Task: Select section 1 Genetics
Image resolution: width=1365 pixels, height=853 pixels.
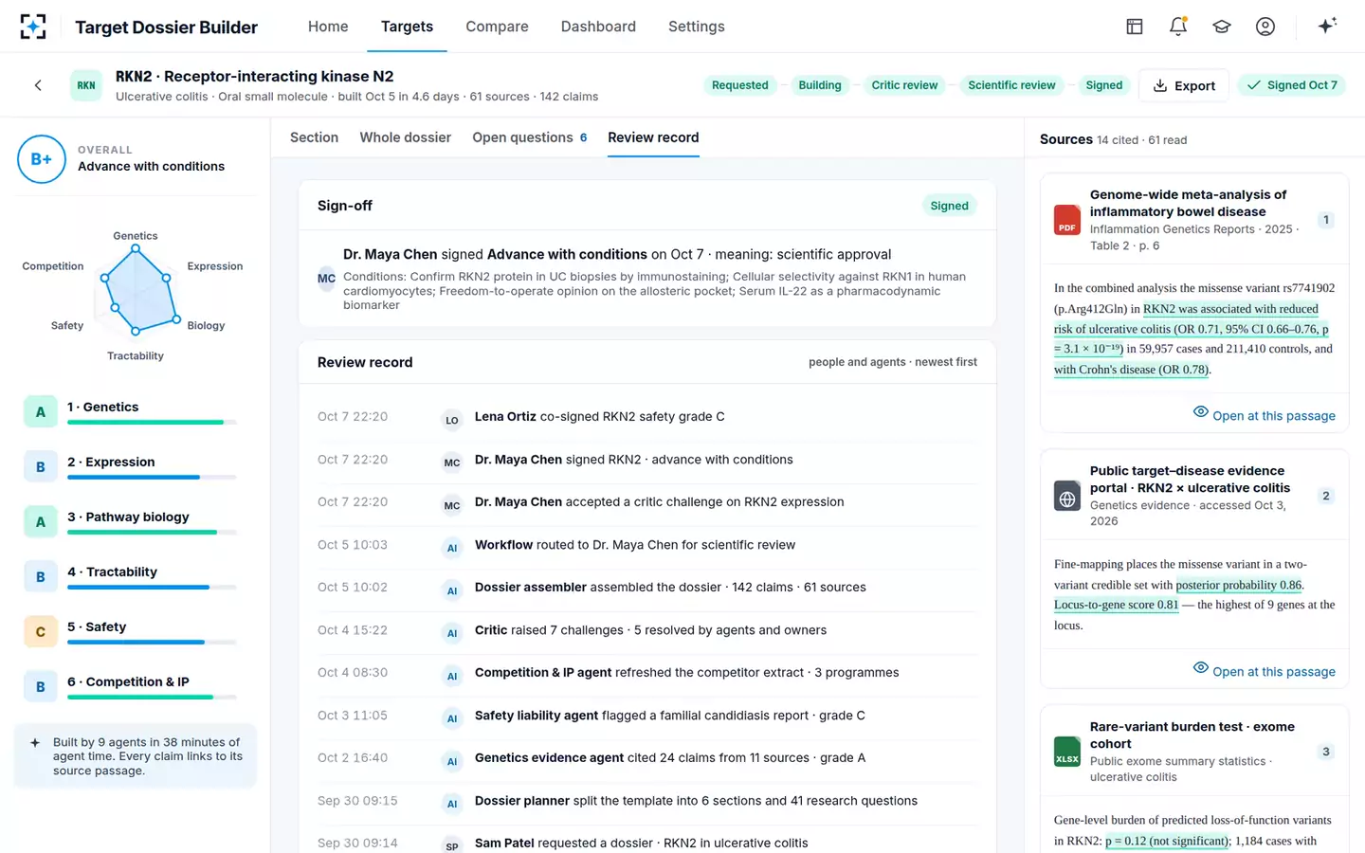Action: click(135, 412)
